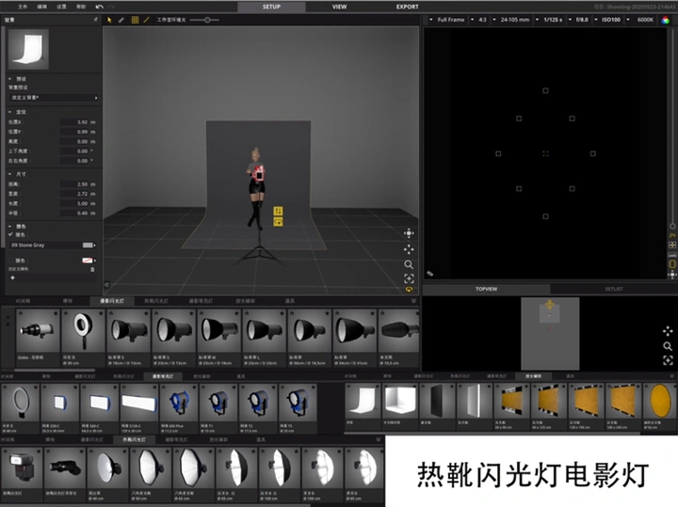Switch to the SETLIST panel
Viewport: 678px width, 507px height.
613,290
